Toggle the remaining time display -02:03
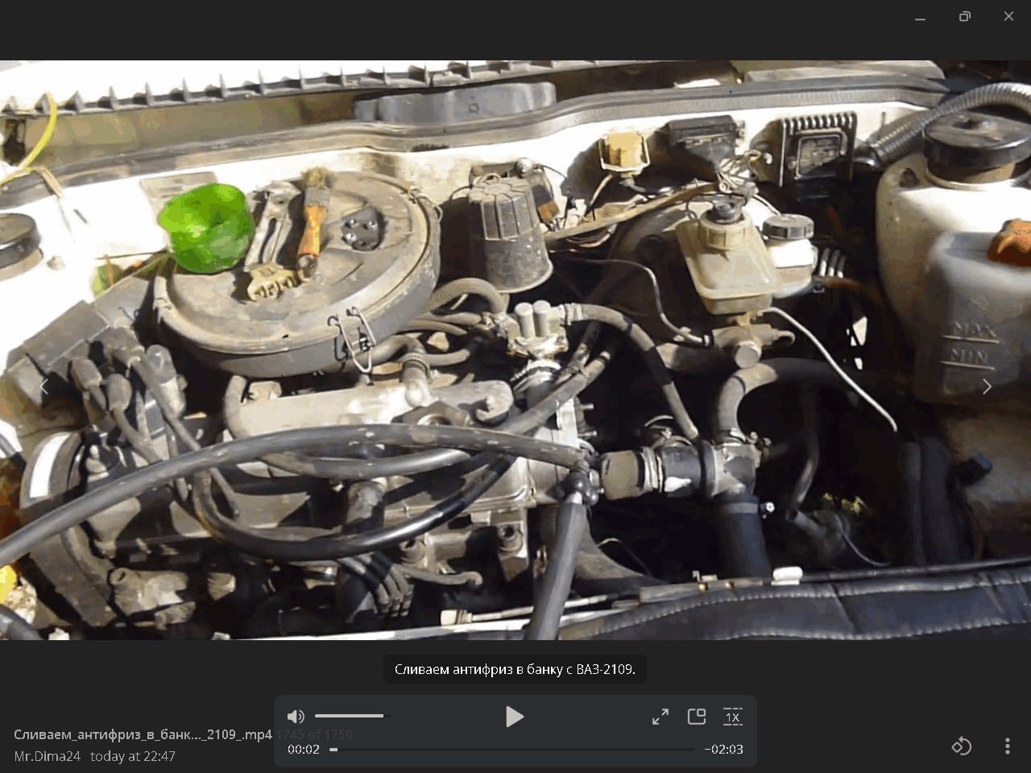 point(723,749)
